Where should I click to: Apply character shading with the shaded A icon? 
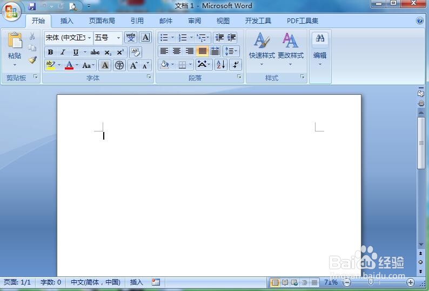[x=105, y=65]
